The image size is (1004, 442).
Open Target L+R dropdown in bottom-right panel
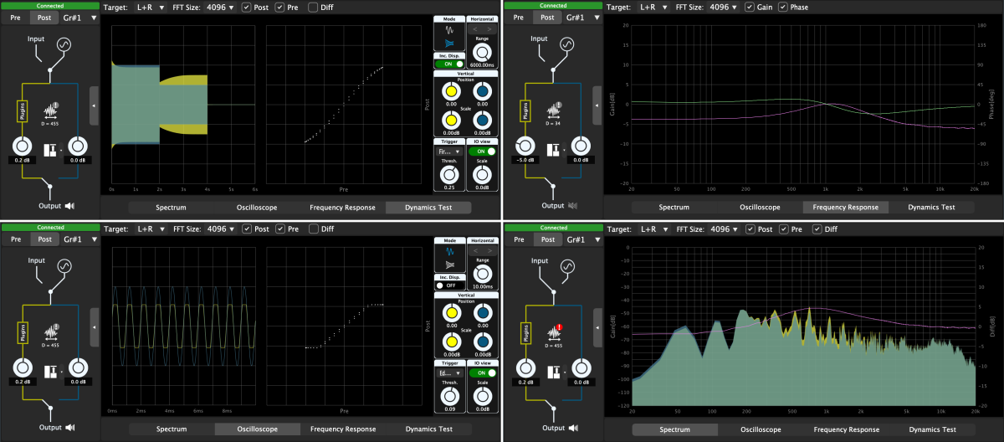[655, 229]
